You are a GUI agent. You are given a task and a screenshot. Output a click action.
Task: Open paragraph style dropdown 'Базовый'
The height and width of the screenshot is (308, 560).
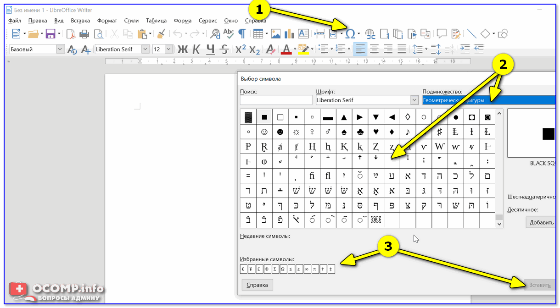click(60, 49)
